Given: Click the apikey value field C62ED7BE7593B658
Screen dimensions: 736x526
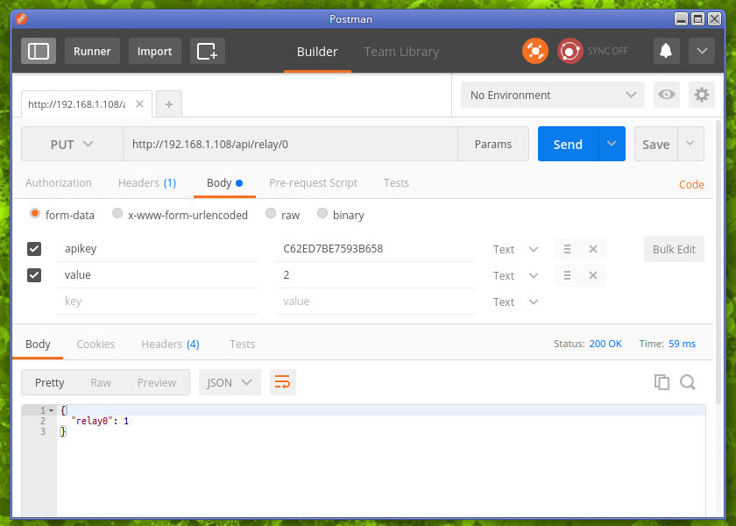Looking at the screenshot, I should point(376,249).
